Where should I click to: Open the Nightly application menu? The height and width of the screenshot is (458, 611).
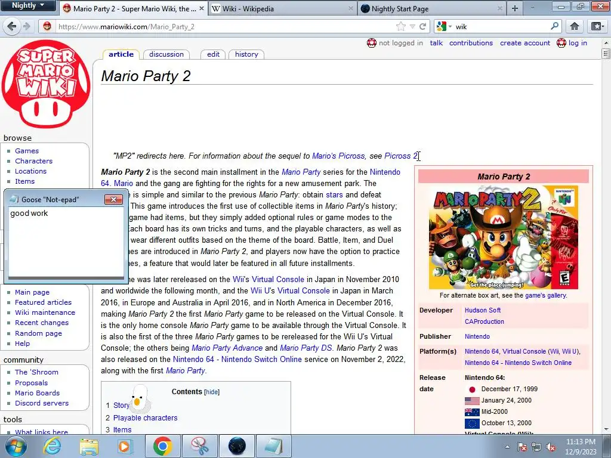click(27, 5)
